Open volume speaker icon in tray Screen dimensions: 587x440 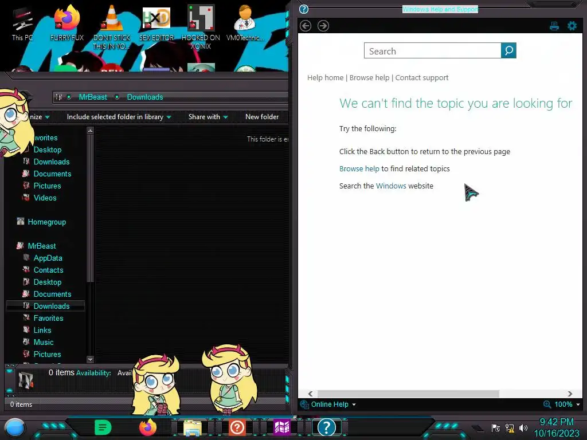[x=523, y=428]
